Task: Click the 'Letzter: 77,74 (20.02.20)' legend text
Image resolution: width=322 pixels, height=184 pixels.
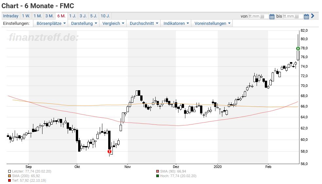Action: [x=32, y=171]
